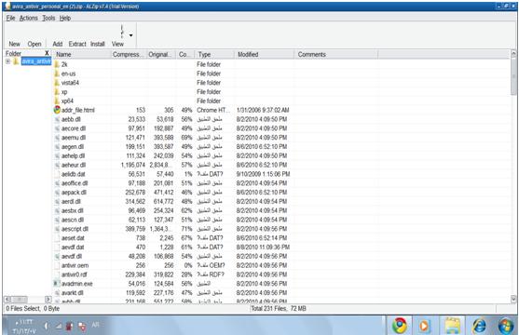Click the View toolbar button

[117, 44]
